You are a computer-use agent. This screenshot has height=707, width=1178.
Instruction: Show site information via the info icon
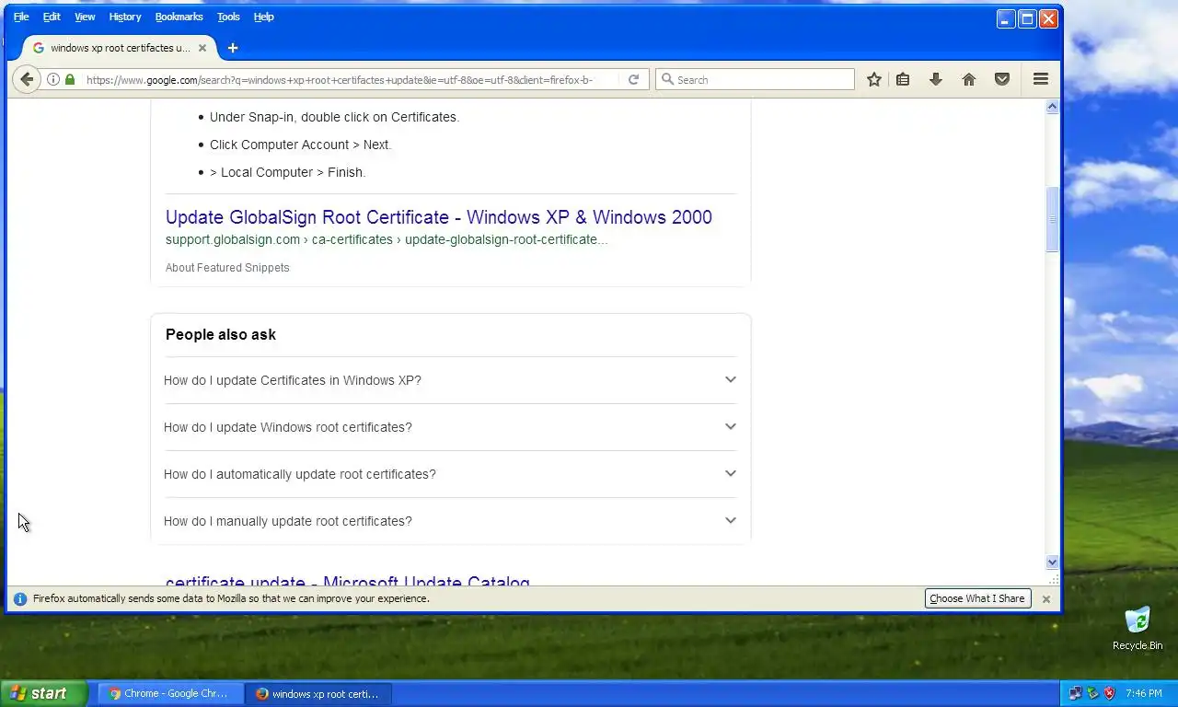point(53,79)
